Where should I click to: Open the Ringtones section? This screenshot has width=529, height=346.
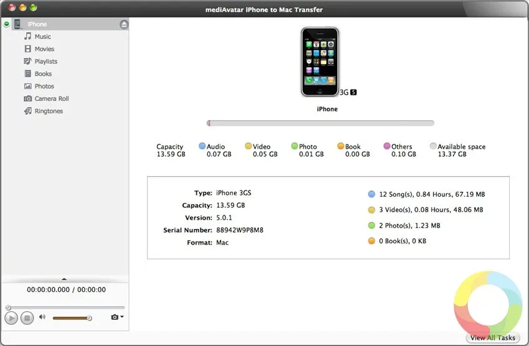(49, 111)
